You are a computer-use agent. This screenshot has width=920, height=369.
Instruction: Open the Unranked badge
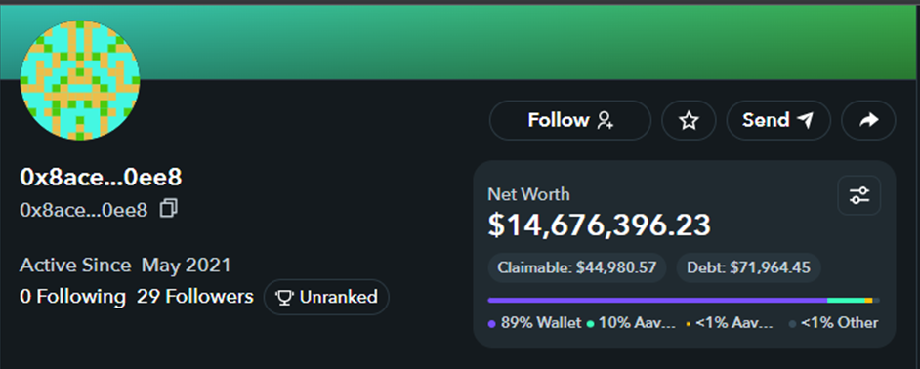(326, 297)
